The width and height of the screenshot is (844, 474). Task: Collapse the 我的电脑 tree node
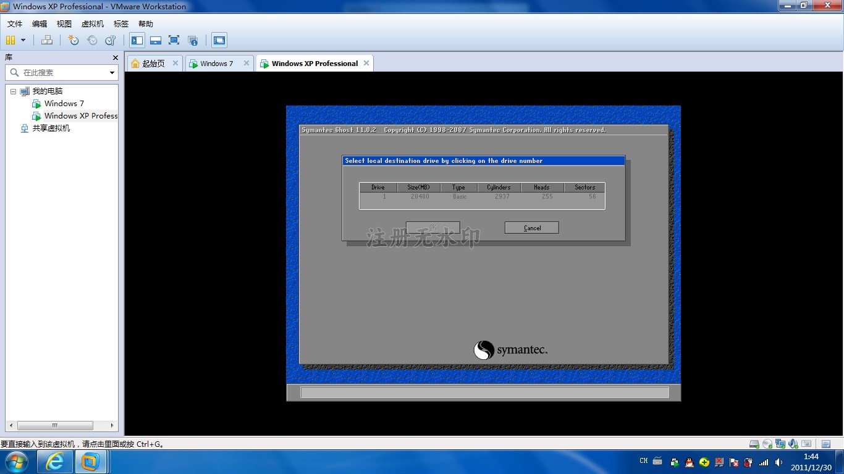click(x=13, y=91)
